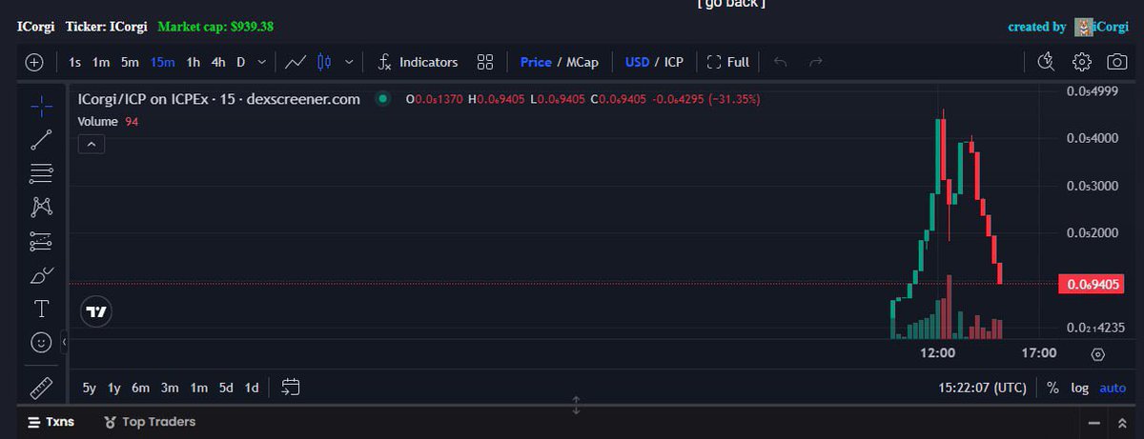Open price axis settings circle icon
The width and height of the screenshot is (1144, 439).
click(1097, 354)
